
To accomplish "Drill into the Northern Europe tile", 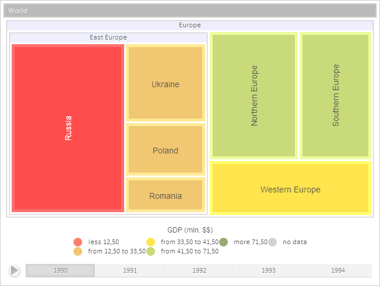I will coord(254,96).
